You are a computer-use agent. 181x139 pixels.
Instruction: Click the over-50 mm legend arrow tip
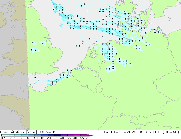point(90,136)
